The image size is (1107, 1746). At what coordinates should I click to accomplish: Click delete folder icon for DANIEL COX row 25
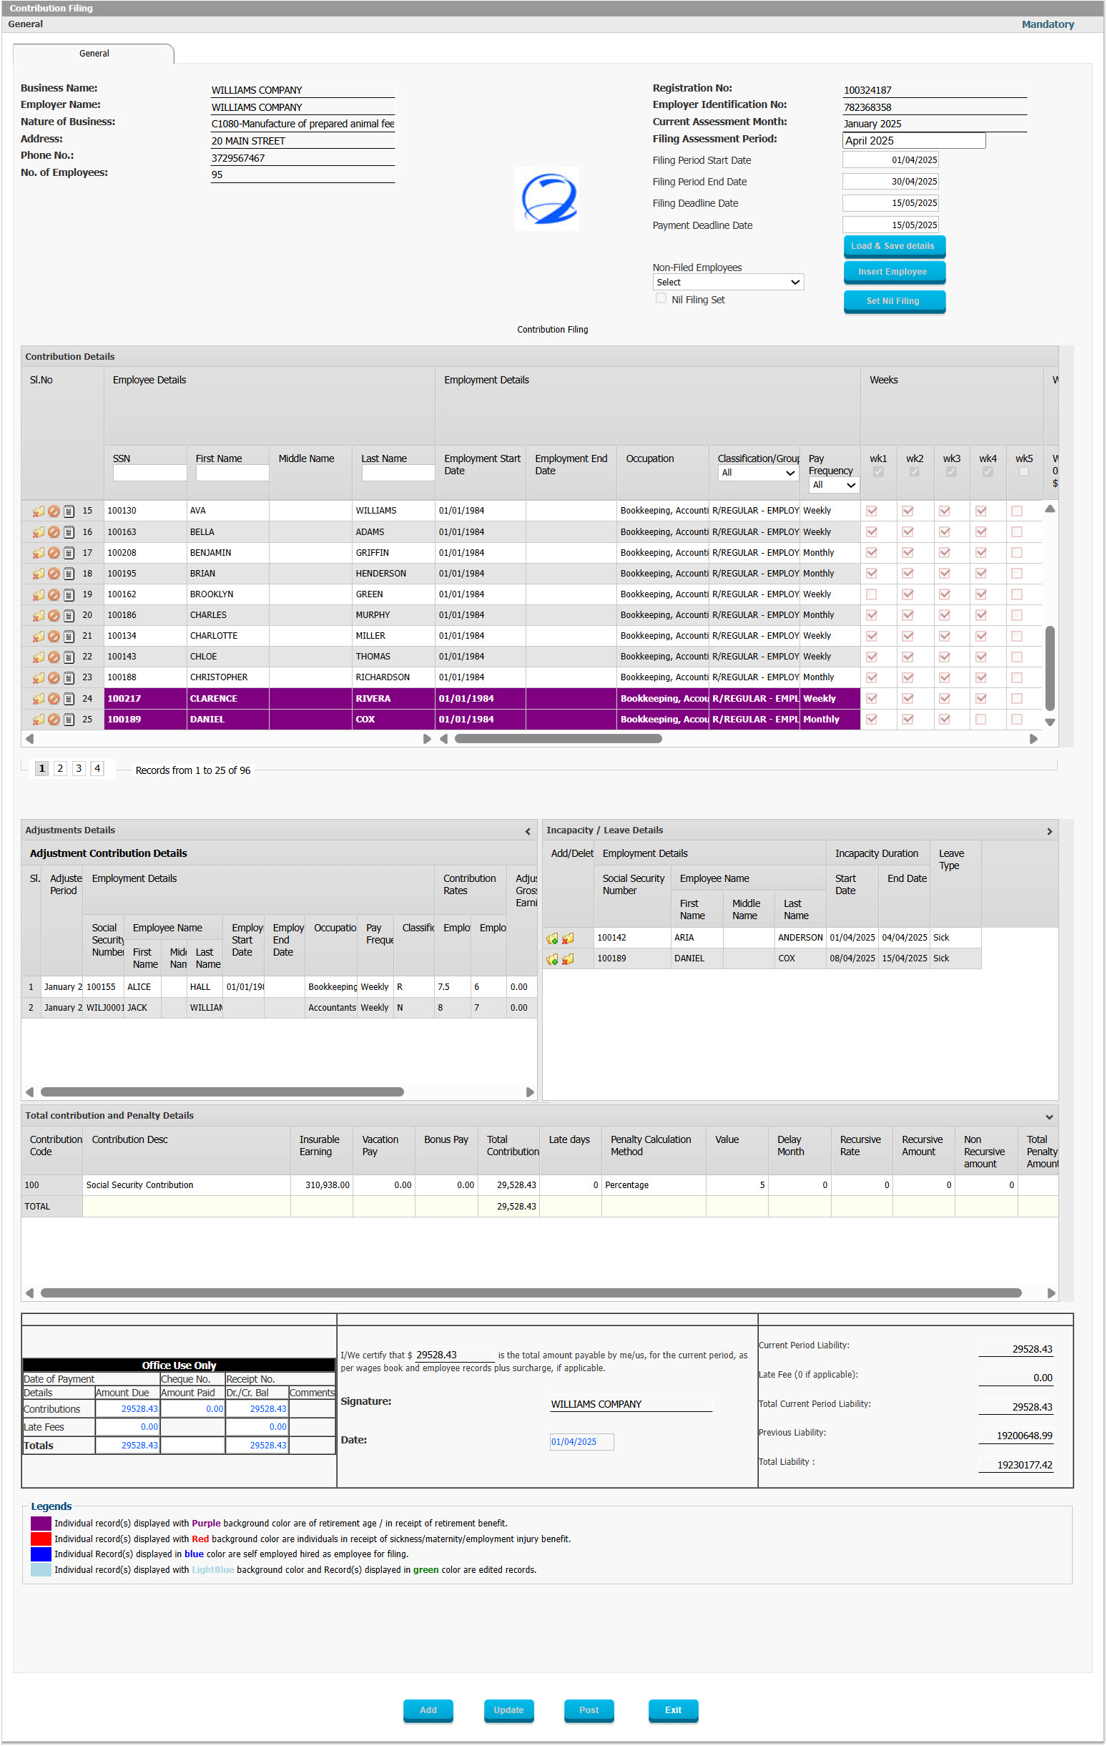point(39,720)
